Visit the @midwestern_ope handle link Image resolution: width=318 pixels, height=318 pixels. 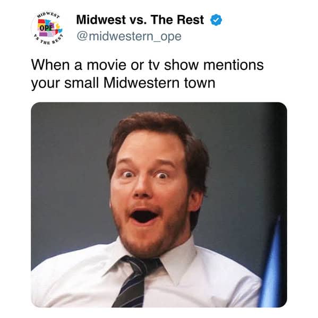pyautogui.click(x=129, y=36)
